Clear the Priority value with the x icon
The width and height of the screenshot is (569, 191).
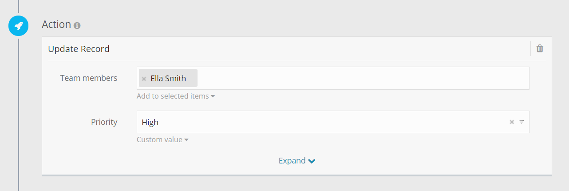(x=512, y=122)
